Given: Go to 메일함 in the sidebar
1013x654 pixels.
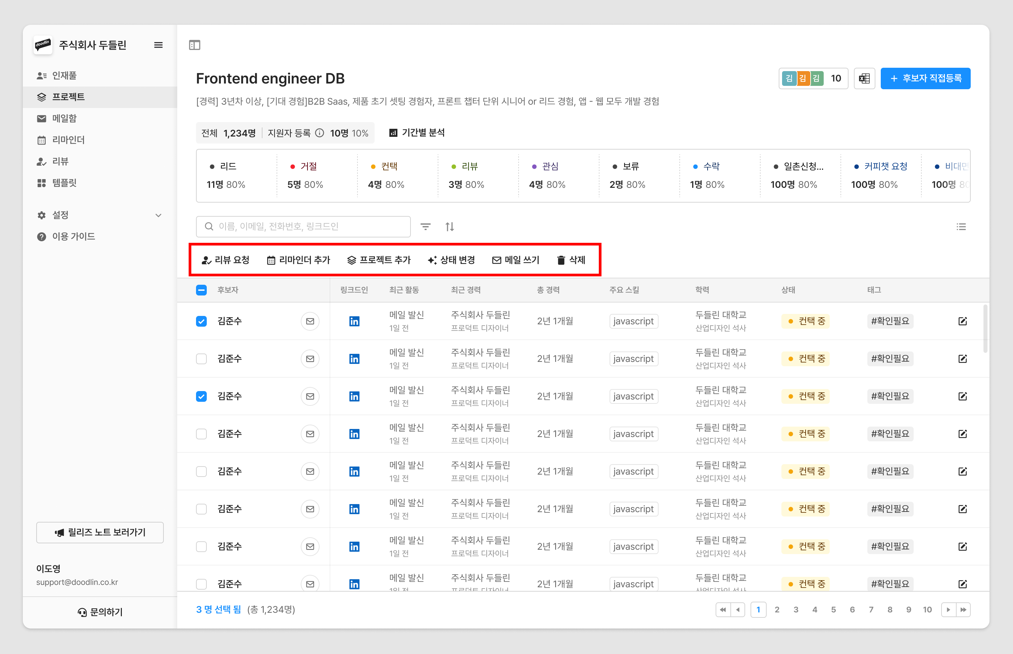Looking at the screenshot, I should 64,118.
